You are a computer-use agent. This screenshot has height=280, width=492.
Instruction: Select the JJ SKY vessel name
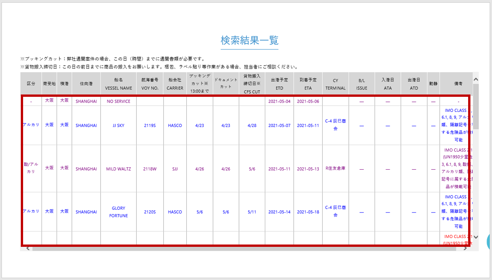119,125
